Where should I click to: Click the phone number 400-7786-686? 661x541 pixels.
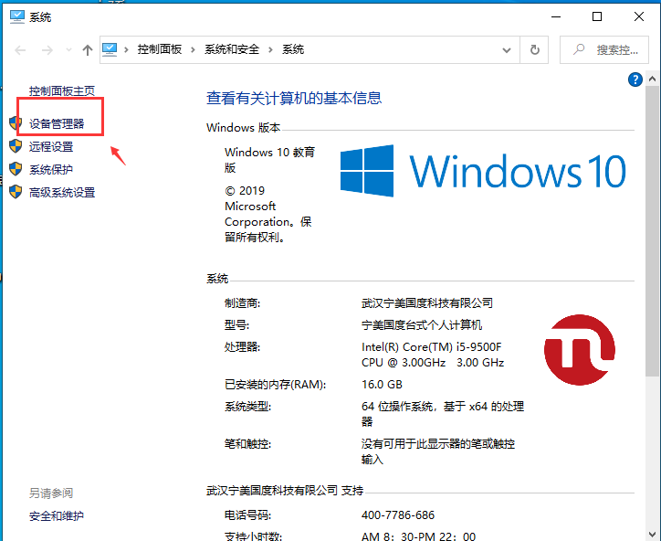click(x=398, y=514)
